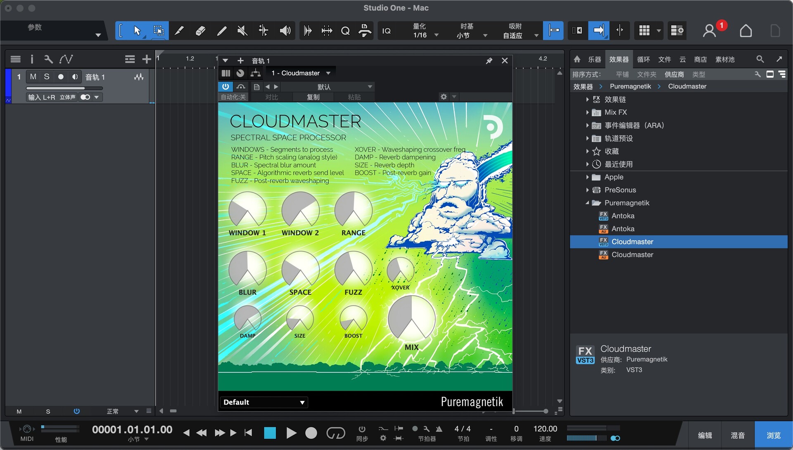Pin the Cloudmaster plugin window
Viewport: 793px width, 450px height.
(x=489, y=61)
